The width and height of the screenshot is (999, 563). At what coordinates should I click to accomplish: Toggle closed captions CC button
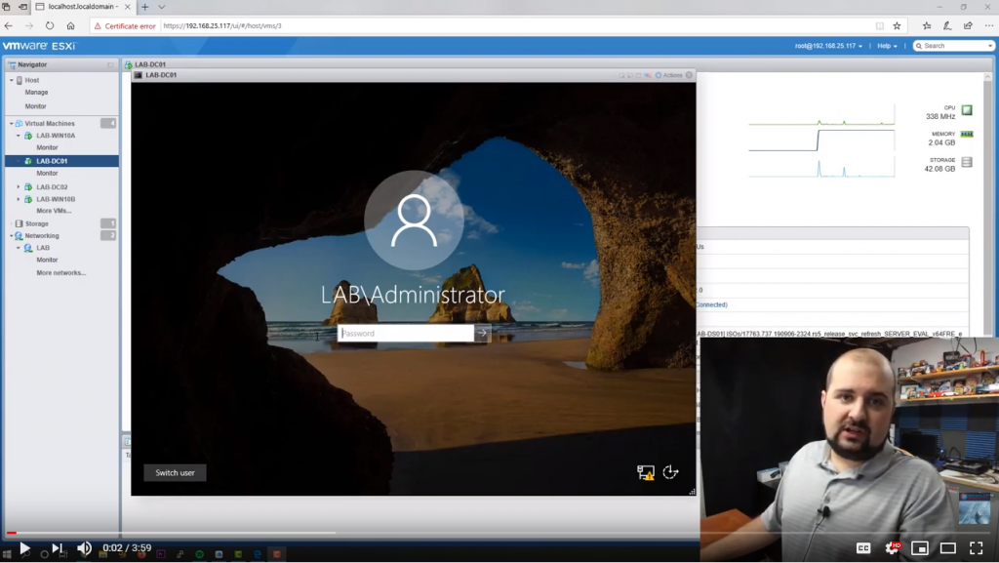[863, 548]
